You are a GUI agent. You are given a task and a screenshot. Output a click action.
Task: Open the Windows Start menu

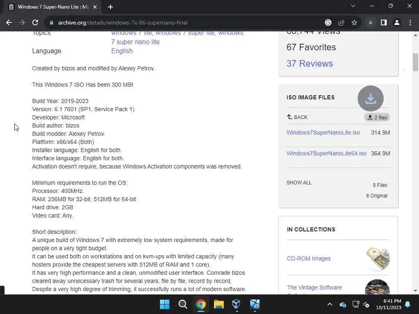164,304
